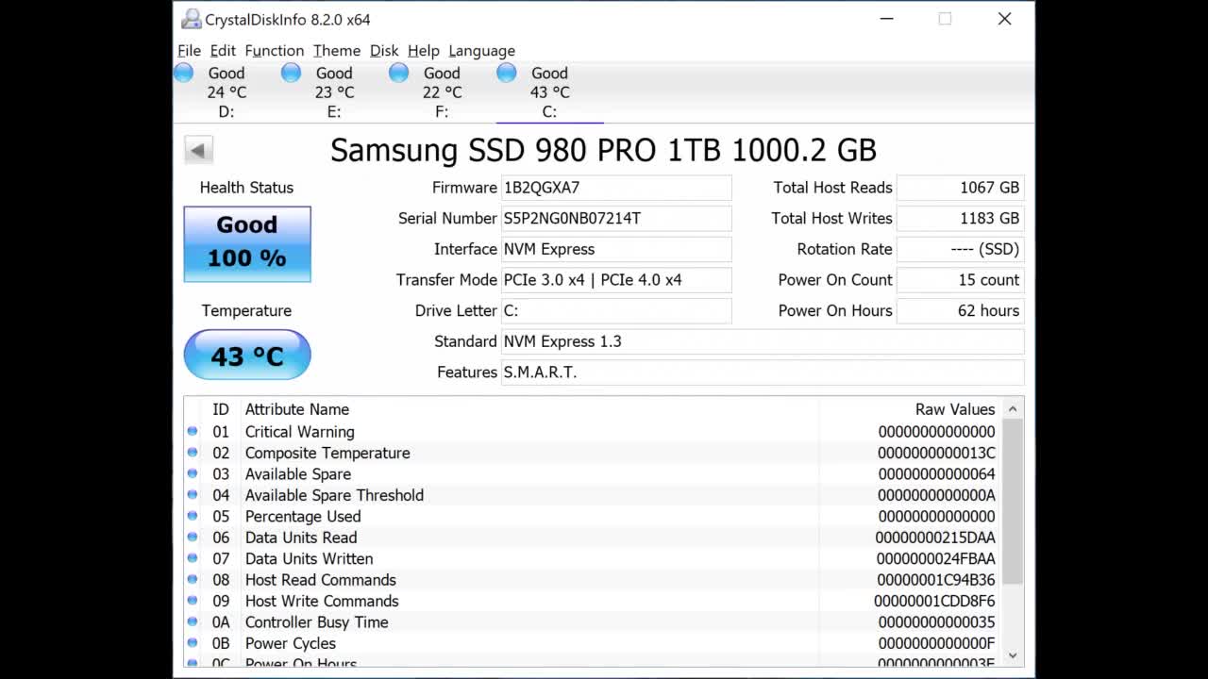This screenshot has width=1208, height=679.
Task: Click the blue status orb for drive F:
Action: tap(399, 73)
